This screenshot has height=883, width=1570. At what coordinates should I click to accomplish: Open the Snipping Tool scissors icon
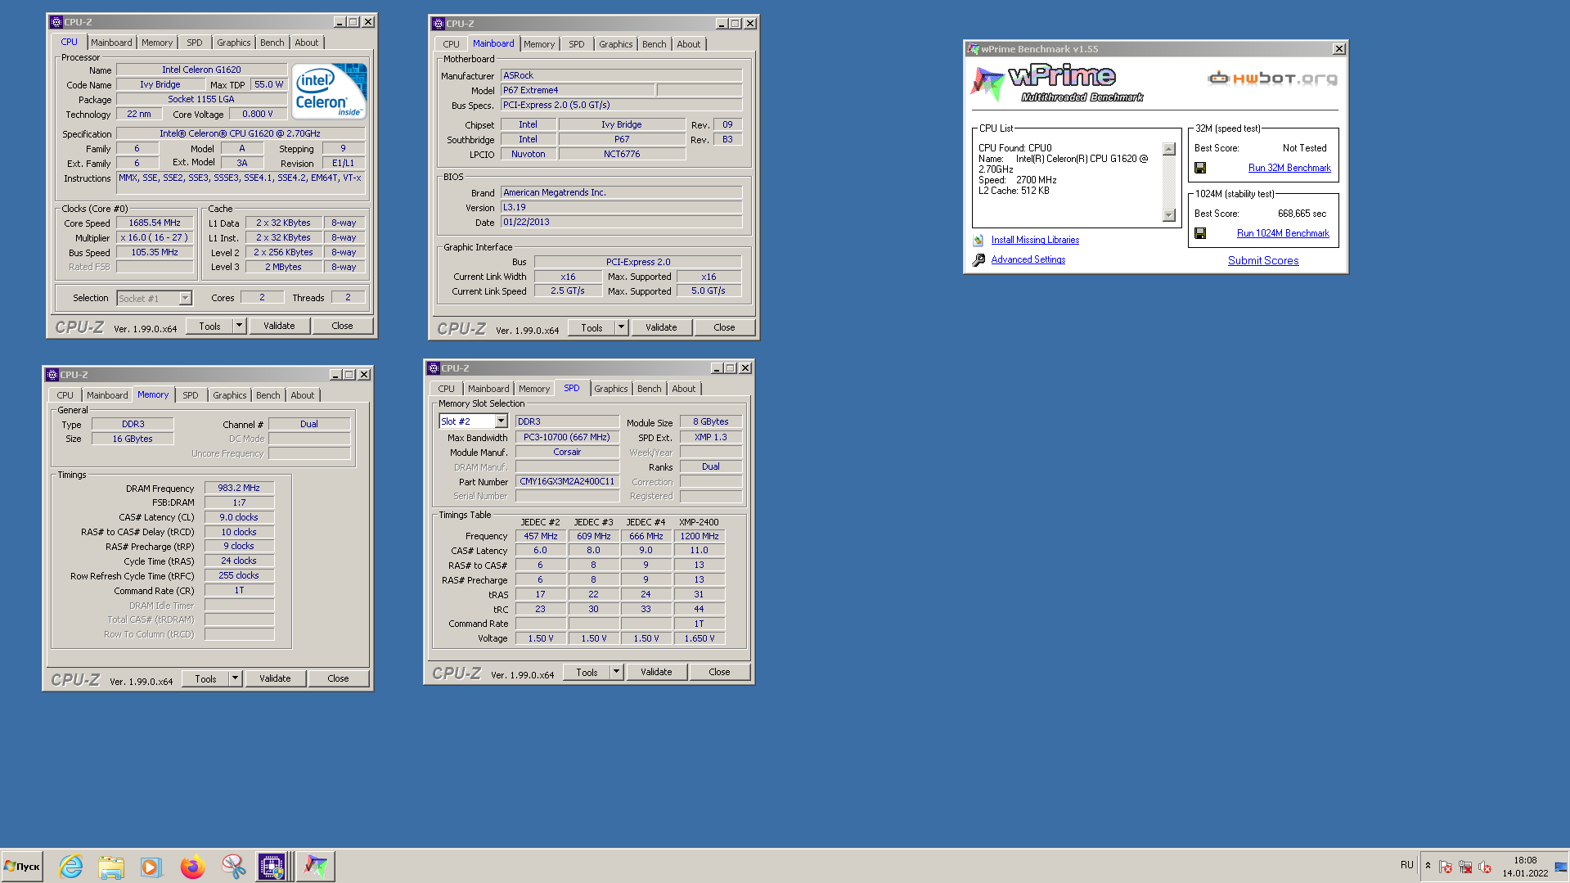[233, 866]
